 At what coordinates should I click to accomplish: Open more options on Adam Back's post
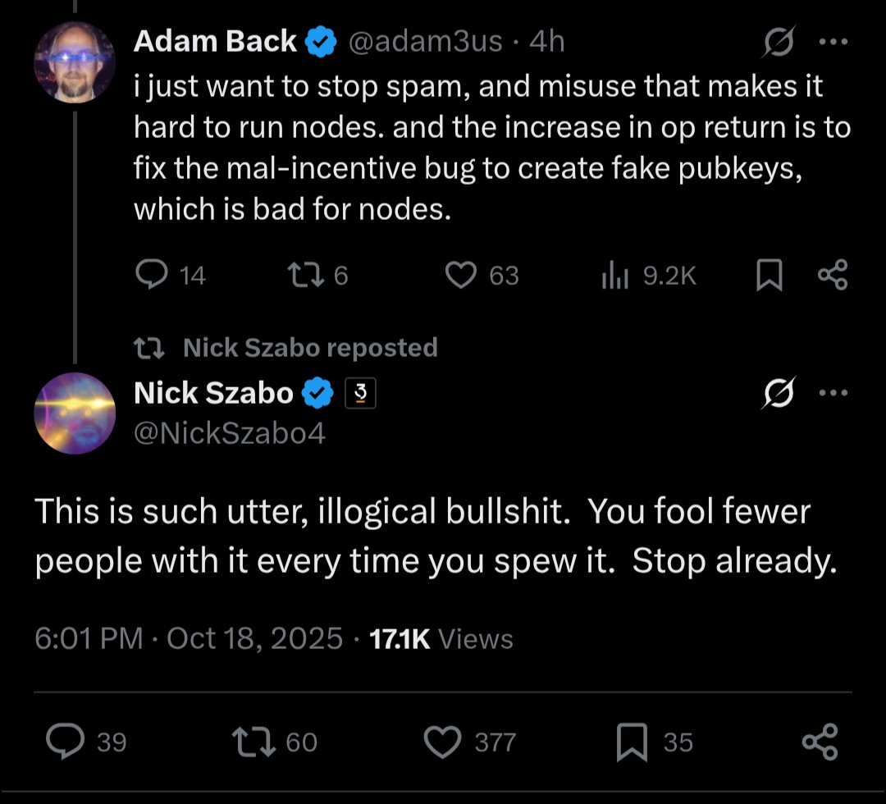tap(833, 43)
